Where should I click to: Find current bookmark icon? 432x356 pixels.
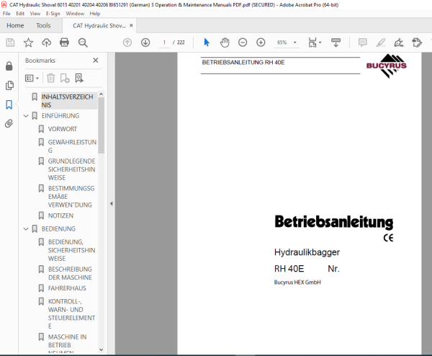click(x=79, y=78)
